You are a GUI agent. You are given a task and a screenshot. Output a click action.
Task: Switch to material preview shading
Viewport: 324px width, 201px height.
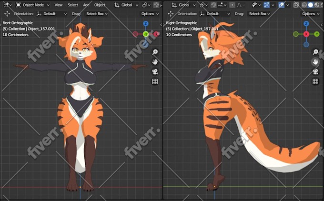point(316,5)
